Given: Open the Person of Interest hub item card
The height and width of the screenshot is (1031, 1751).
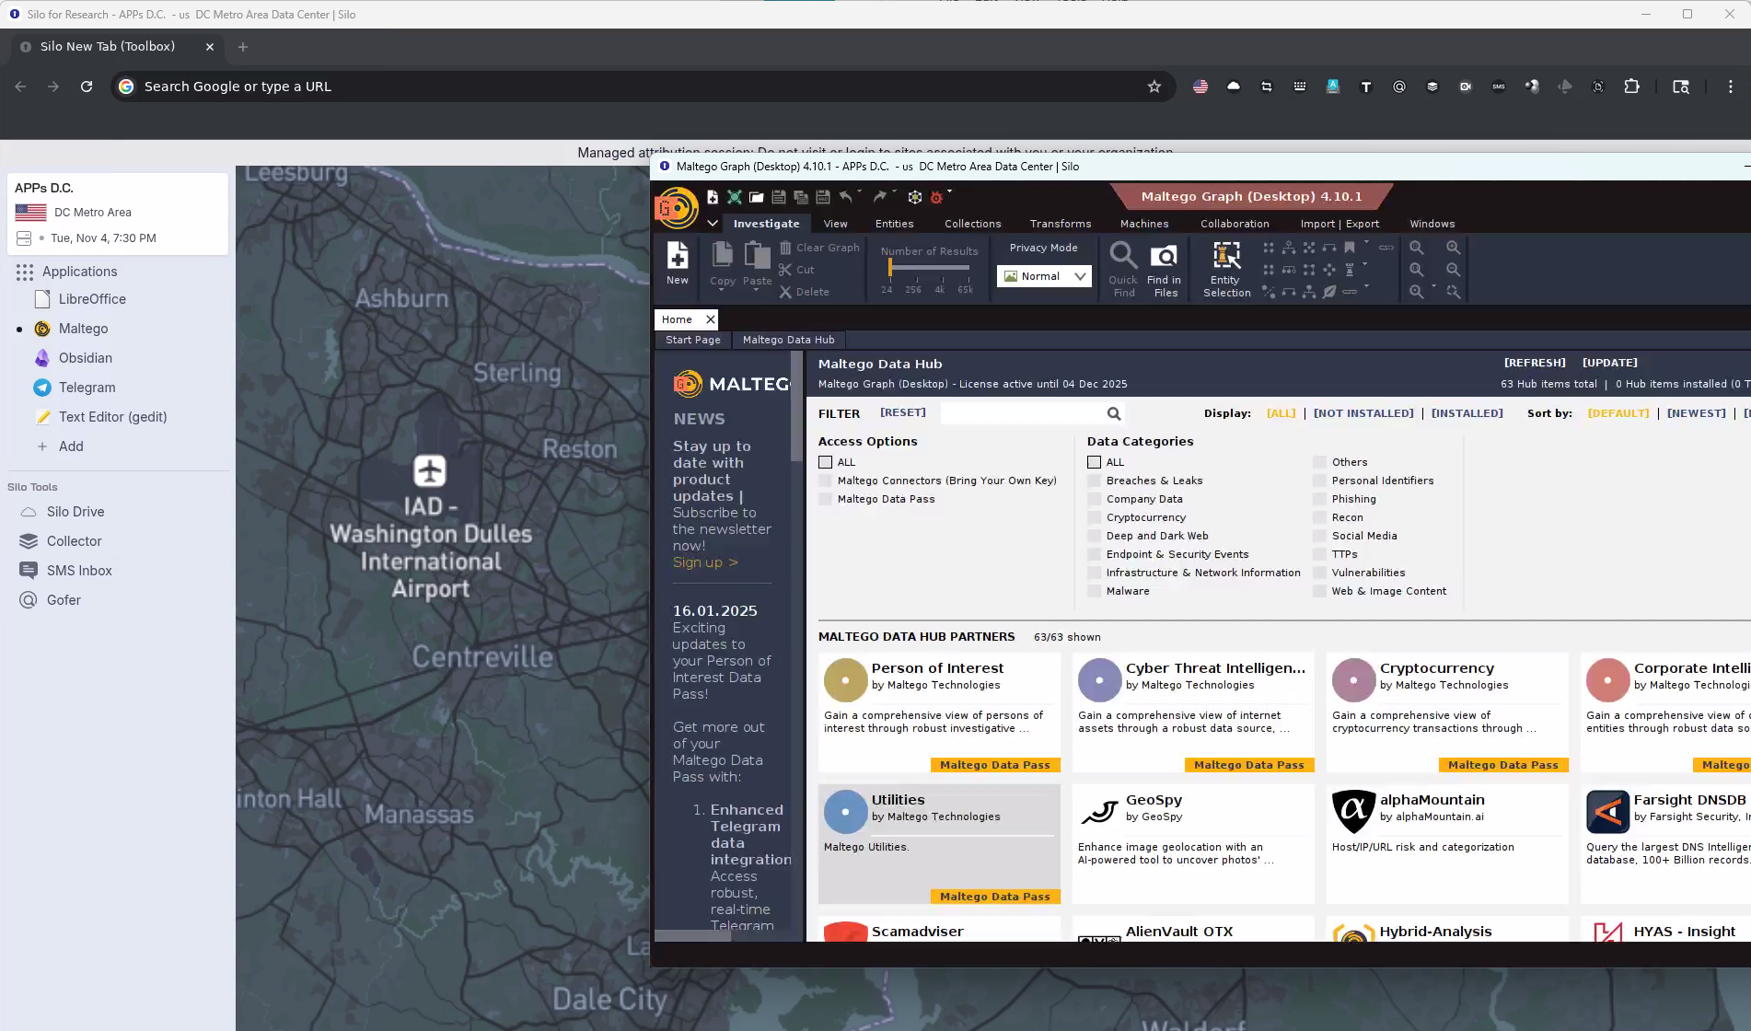Looking at the screenshot, I should pyautogui.click(x=939, y=712).
